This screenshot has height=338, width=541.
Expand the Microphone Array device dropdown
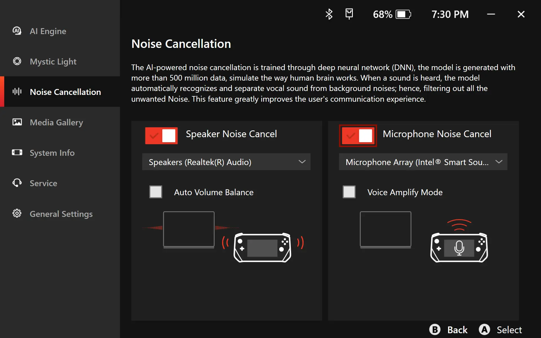tap(423, 162)
